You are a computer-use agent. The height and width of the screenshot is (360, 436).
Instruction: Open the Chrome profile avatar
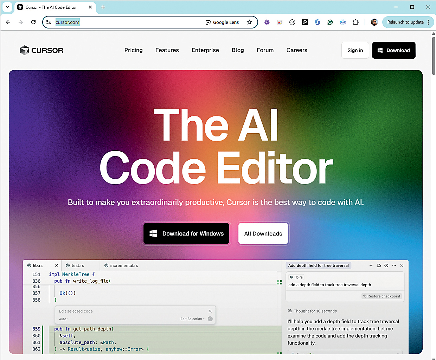[x=374, y=22]
